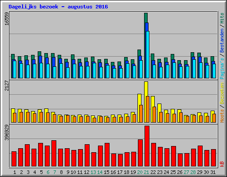Click day label "1" on x-axis
Image resolution: width=227 pixels, height=177 pixels.
(x=15, y=172)
